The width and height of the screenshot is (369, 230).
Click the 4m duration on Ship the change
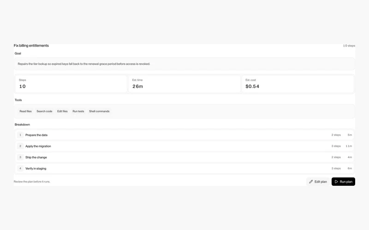(x=350, y=157)
